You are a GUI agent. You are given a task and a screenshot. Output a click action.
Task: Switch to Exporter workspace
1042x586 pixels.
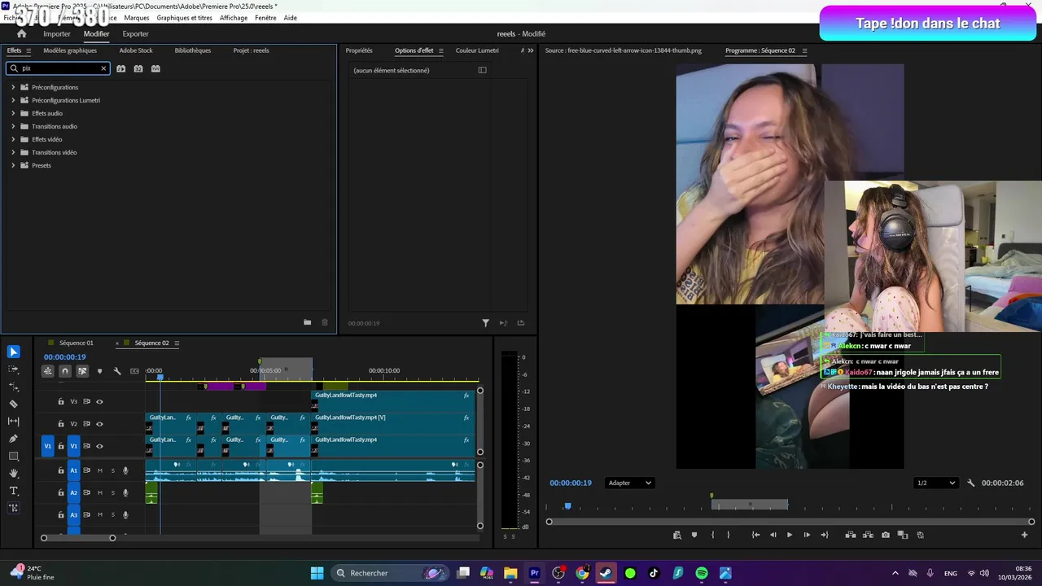[x=135, y=33]
